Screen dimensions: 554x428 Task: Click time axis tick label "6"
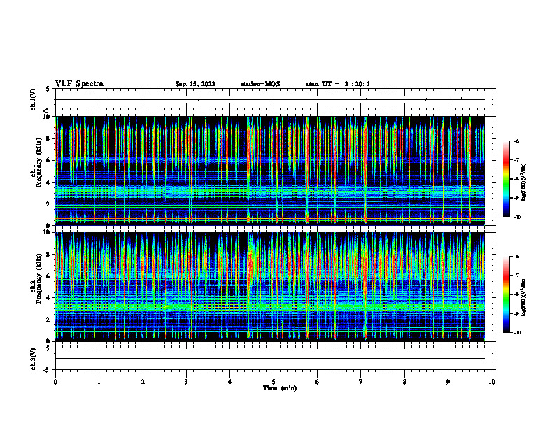318,382
